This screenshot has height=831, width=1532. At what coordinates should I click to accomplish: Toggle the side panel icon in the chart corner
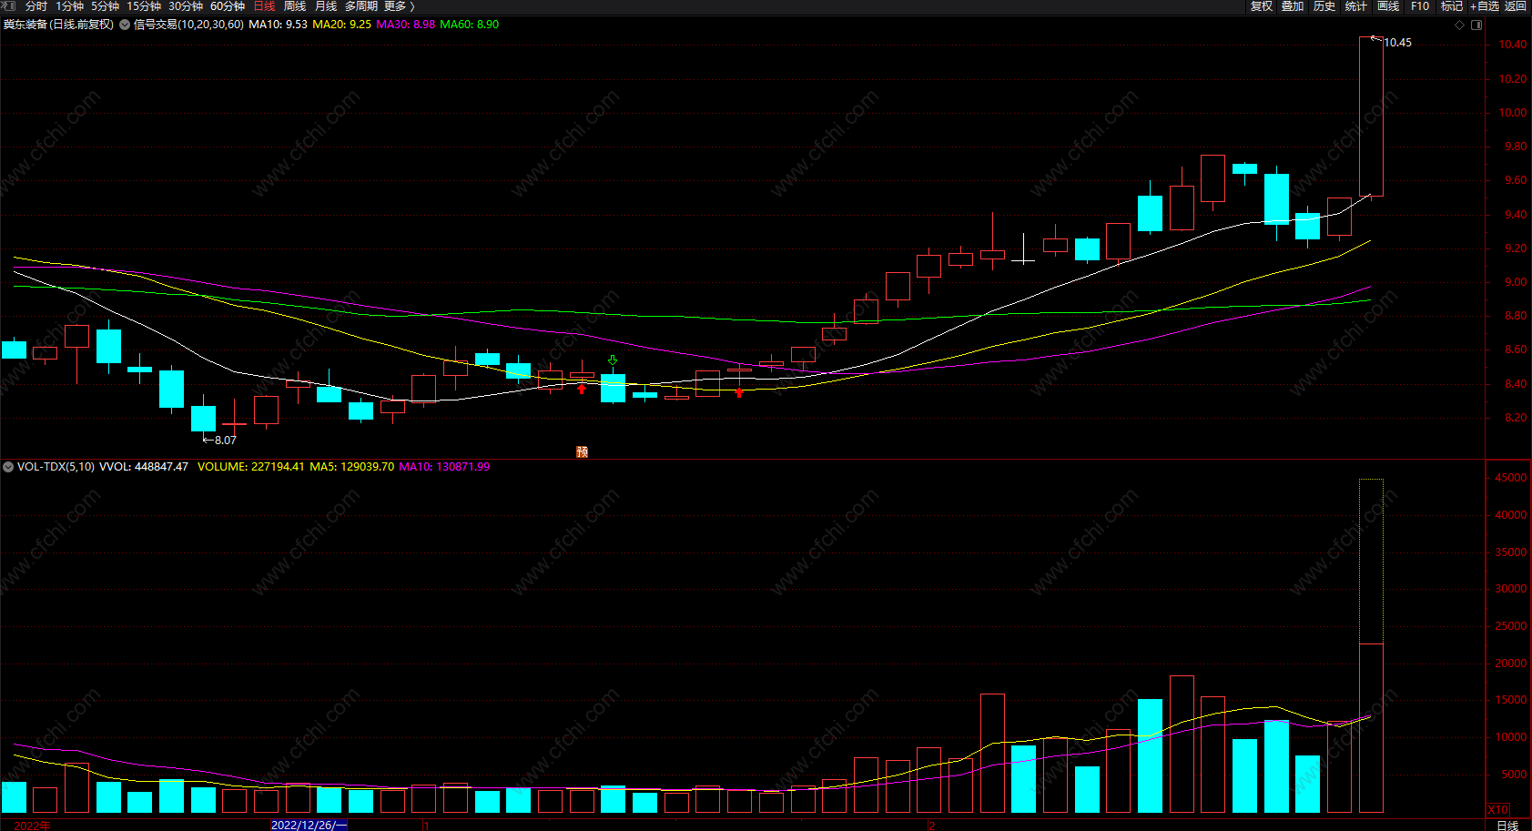click(x=1476, y=25)
